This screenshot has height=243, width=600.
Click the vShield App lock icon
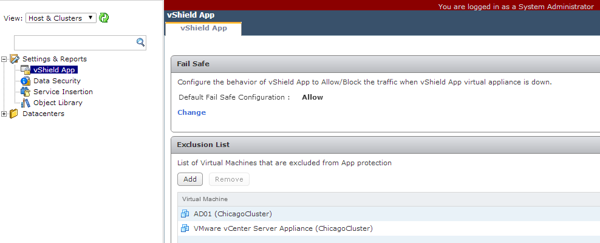pyautogui.click(x=26, y=70)
